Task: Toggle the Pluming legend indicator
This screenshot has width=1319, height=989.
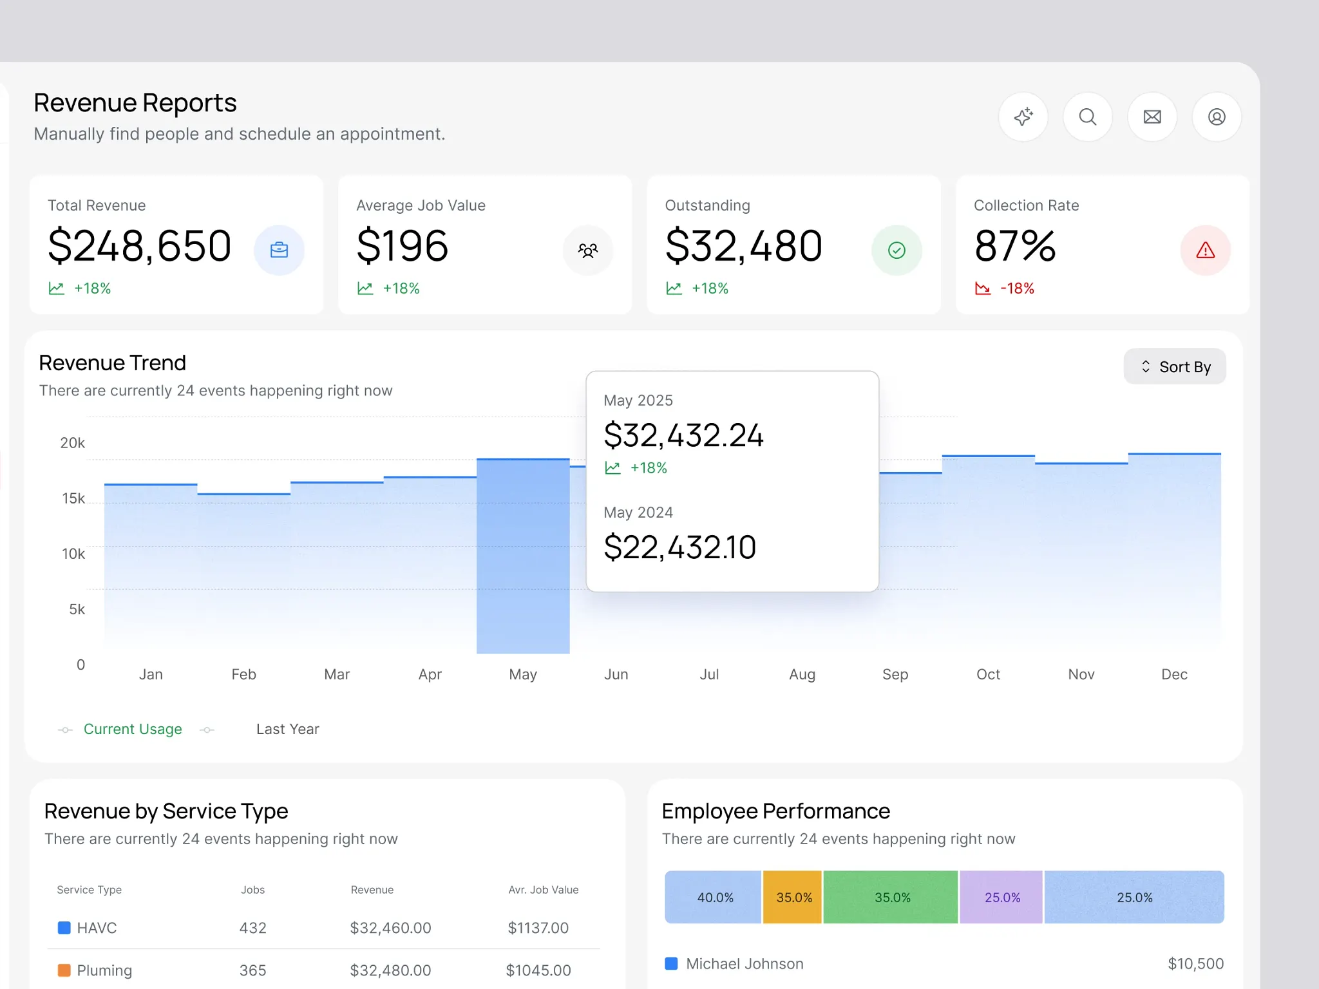Action: [x=64, y=969]
